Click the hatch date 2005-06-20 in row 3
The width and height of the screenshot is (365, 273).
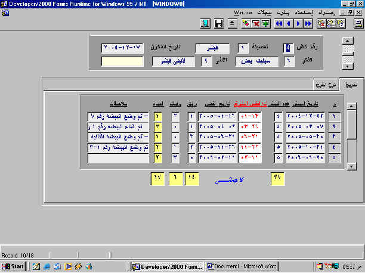217,136
